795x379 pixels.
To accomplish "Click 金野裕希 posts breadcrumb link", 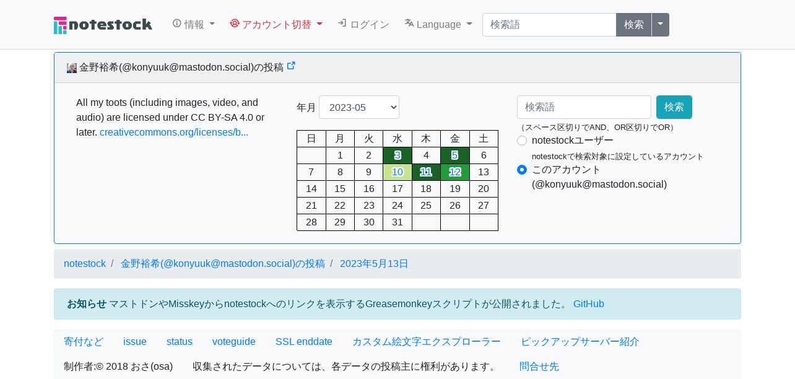I will click(x=223, y=264).
